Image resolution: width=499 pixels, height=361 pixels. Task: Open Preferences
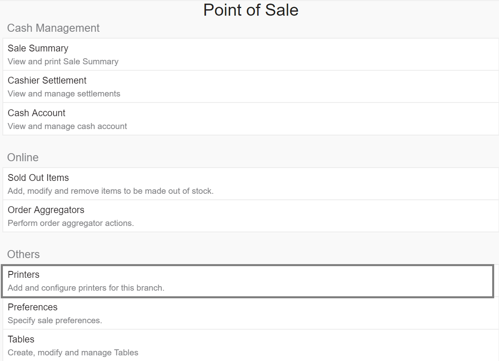pos(251,313)
